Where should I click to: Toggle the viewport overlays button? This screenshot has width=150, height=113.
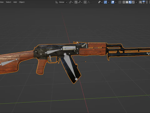click(x=112, y=2)
